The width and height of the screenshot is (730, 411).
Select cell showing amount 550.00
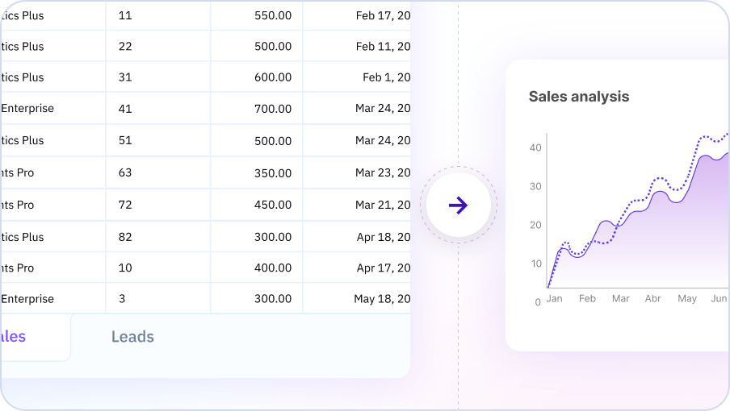(x=257, y=15)
